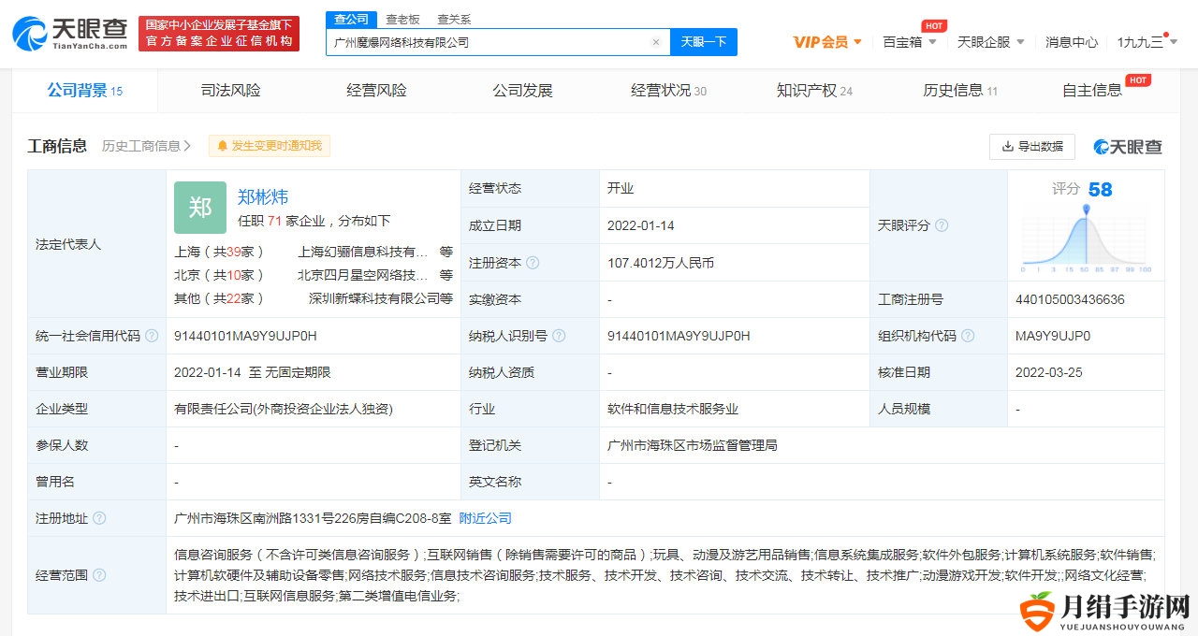
Task: Click the 郑 avatar icon
Action: point(200,208)
